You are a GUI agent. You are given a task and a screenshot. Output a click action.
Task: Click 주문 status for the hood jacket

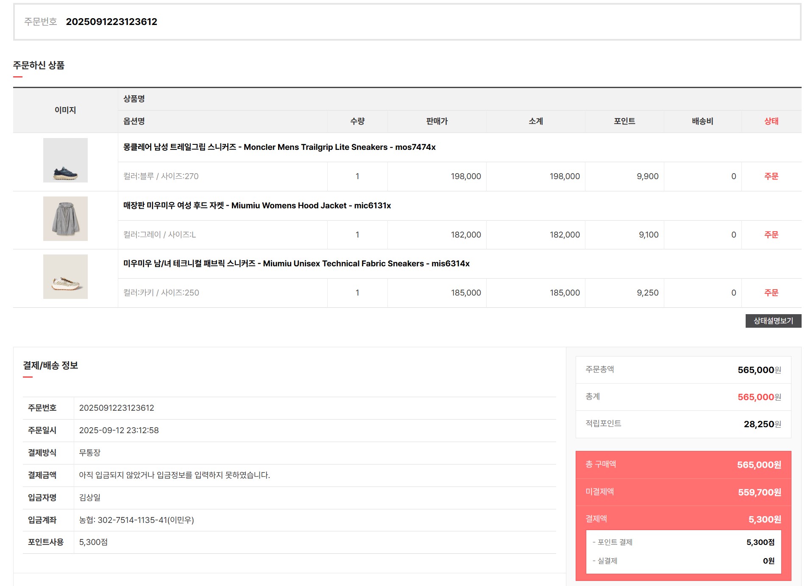[x=771, y=235]
